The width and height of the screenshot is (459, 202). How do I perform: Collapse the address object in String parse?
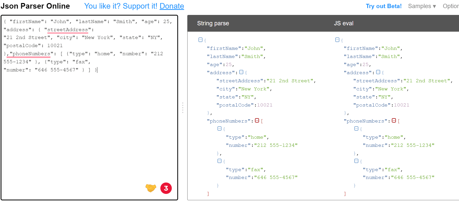(241, 72)
